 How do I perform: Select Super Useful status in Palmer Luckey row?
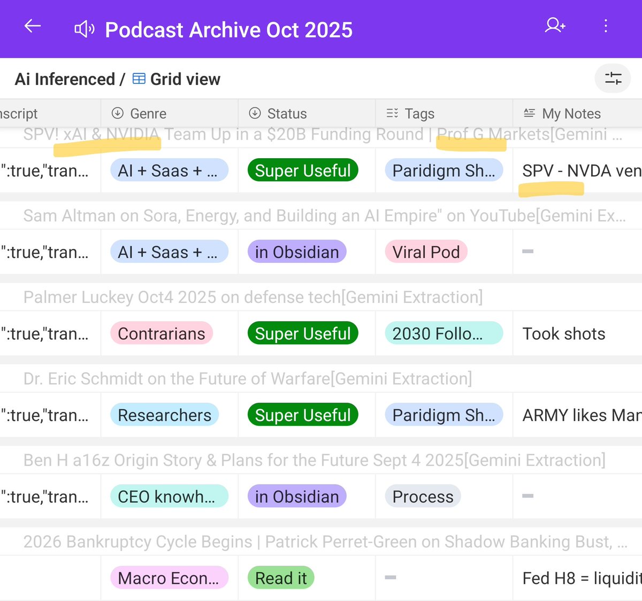point(303,333)
